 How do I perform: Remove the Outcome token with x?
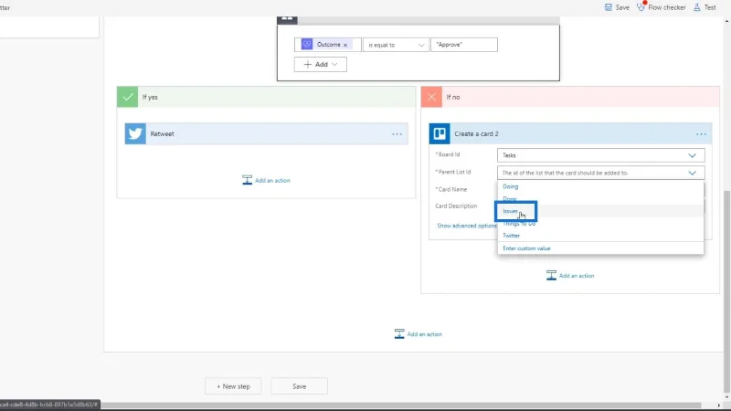(x=345, y=45)
